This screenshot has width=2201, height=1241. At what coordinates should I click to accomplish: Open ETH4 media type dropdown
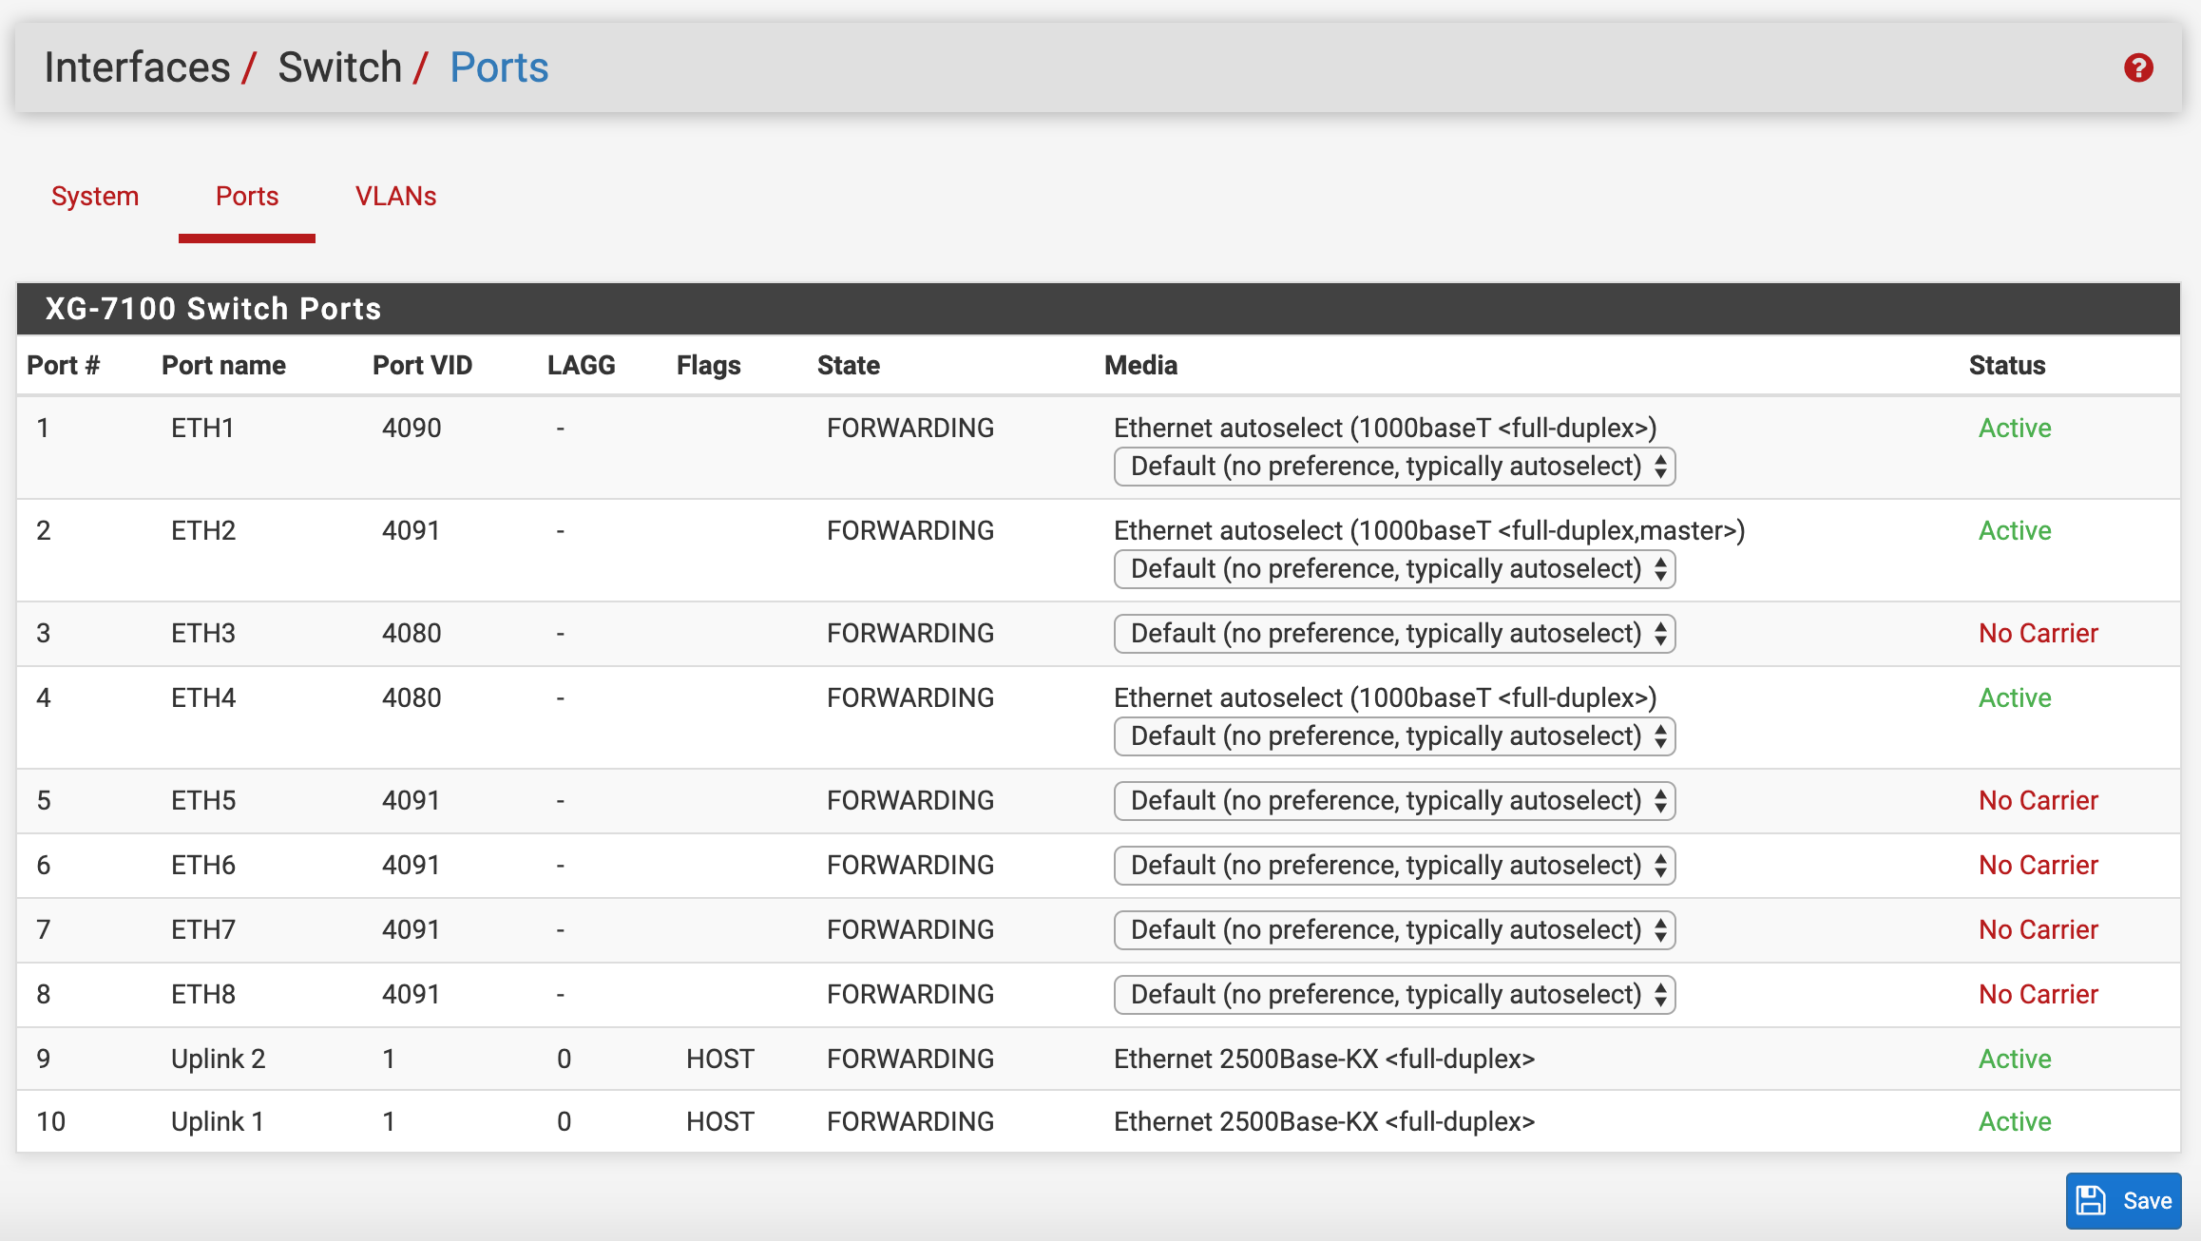[x=1394, y=736]
